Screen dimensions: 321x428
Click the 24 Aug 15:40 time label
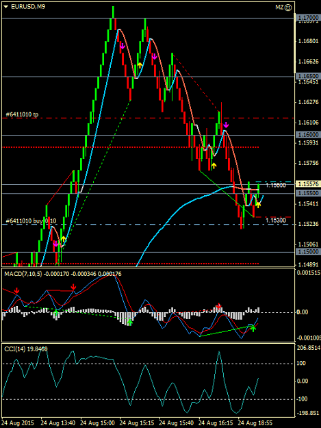pos(176,423)
